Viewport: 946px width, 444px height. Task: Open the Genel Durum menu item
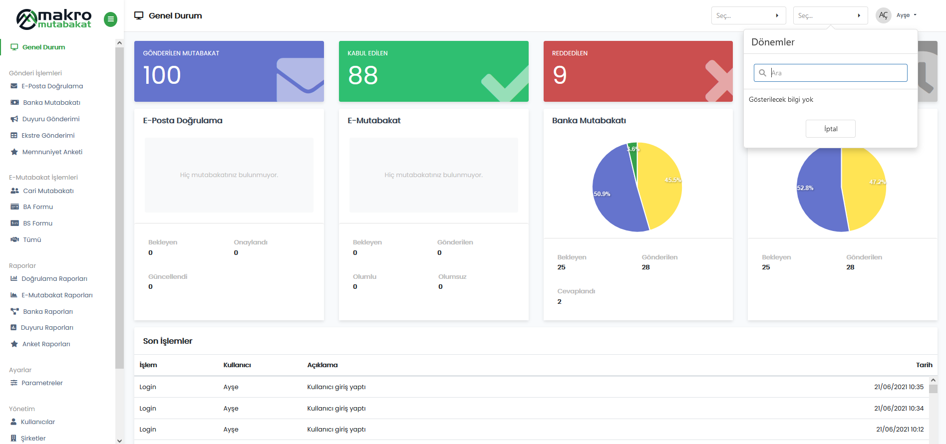[43, 47]
